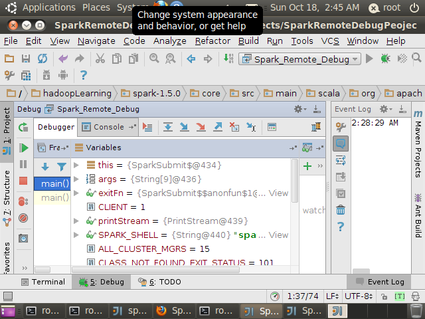
Task: Clear Event Log with trash icon
Action: pos(341,210)
